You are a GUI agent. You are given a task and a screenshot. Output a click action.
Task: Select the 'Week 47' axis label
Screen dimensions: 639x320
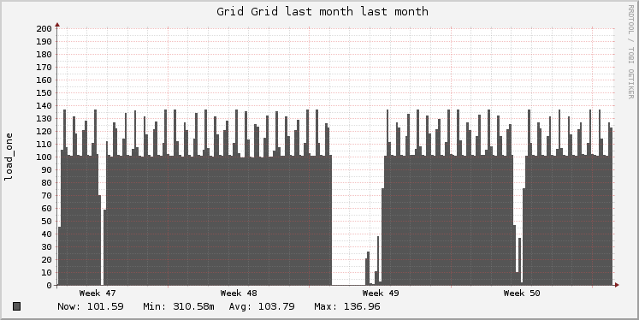click(x=98, y=293)
